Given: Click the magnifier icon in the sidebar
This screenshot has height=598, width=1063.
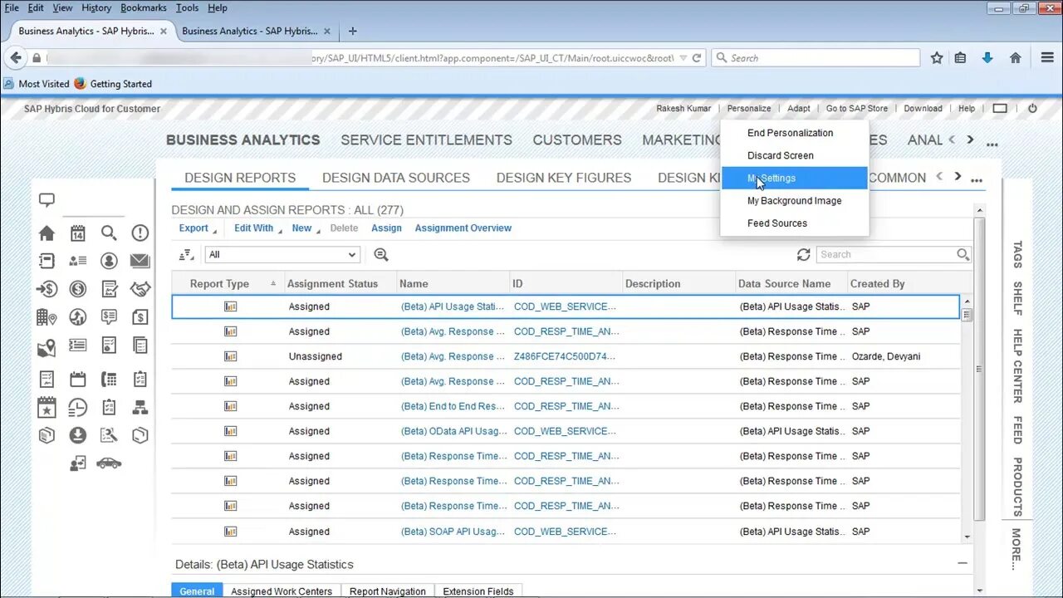Looking at the screenshot, I should click(x=109, y=233).
